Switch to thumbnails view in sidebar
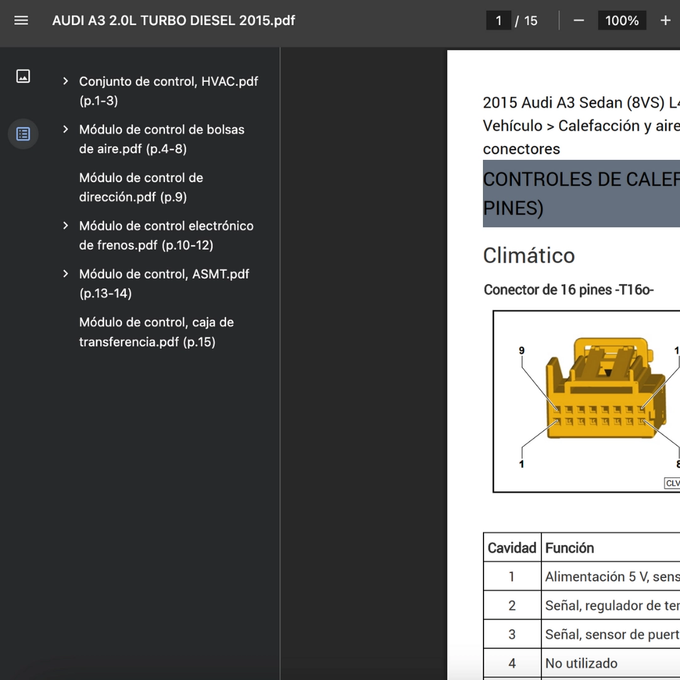 tap(23, 76)
